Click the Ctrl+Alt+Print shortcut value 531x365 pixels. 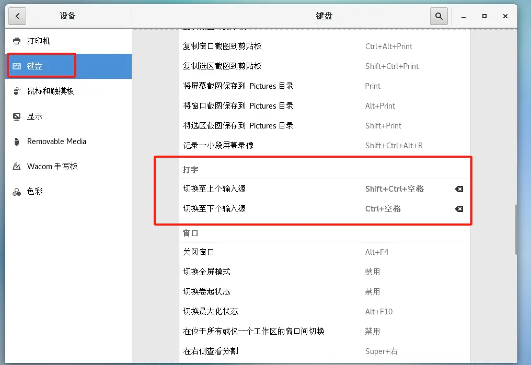point(388,46)
